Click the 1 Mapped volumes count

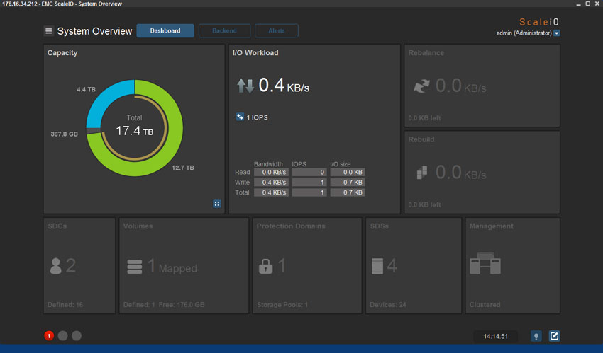pos(172,266)
